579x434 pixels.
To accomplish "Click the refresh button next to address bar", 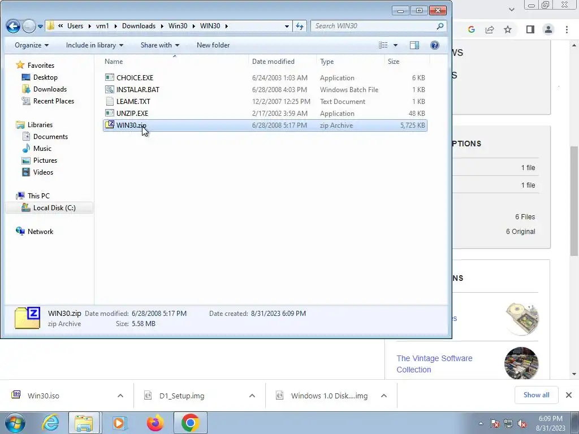I will (300, 26).
